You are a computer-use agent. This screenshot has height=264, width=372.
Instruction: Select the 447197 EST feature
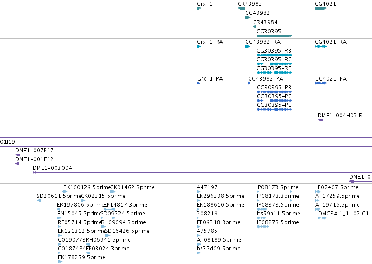click(198, 192)
